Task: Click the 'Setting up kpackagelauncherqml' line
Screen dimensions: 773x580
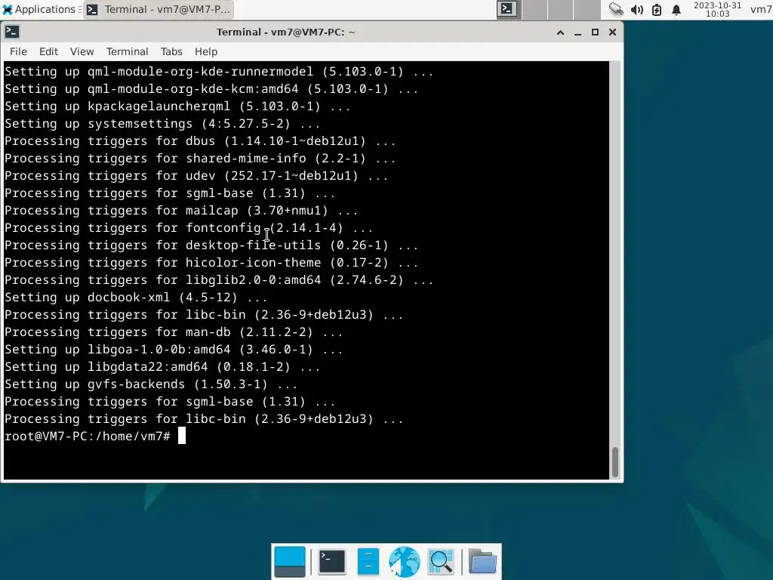Action: (177, 106)
